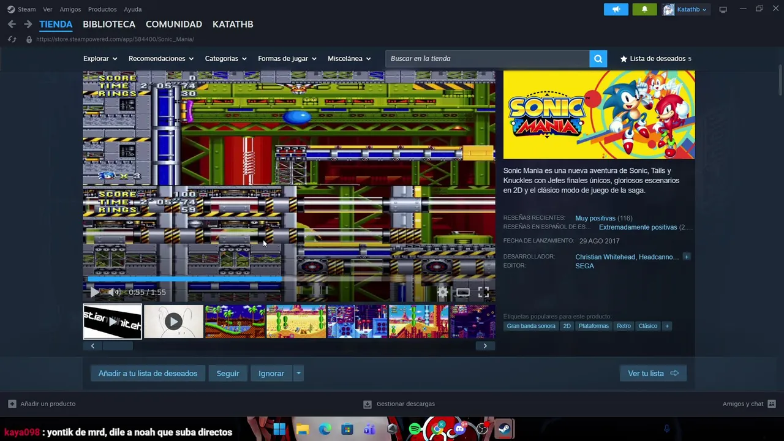Open Amigos y chat panel
This screenshot has height=441, width=784.
click(749, 404)
